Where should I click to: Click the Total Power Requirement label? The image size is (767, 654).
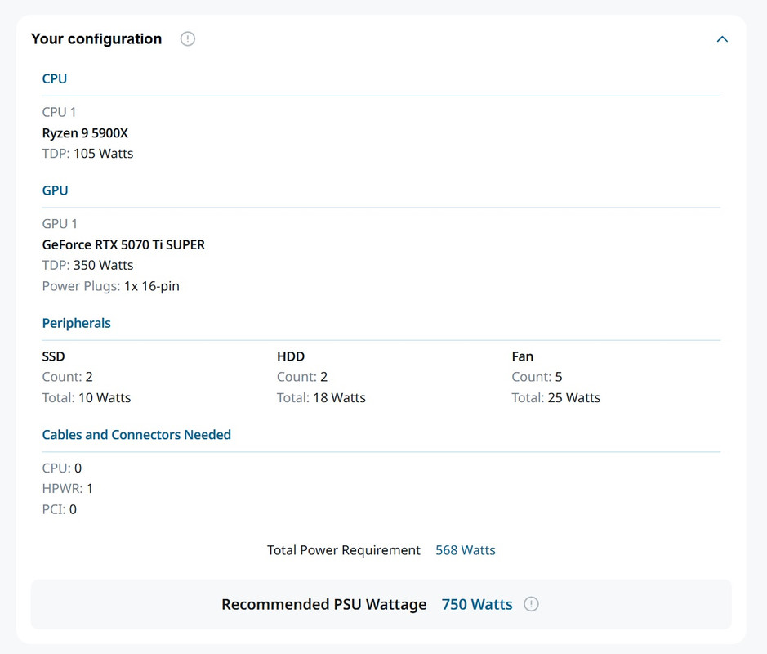343,550
